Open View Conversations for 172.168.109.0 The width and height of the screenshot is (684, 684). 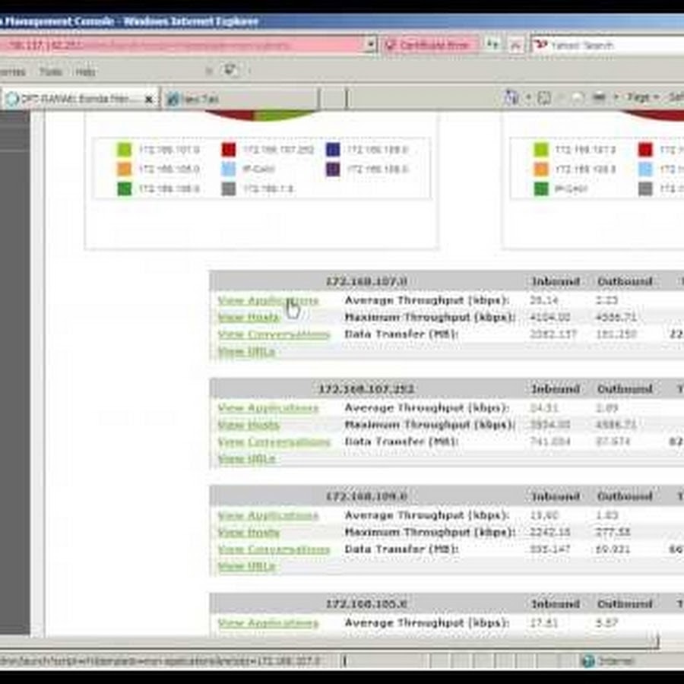[x=274, y=549]
